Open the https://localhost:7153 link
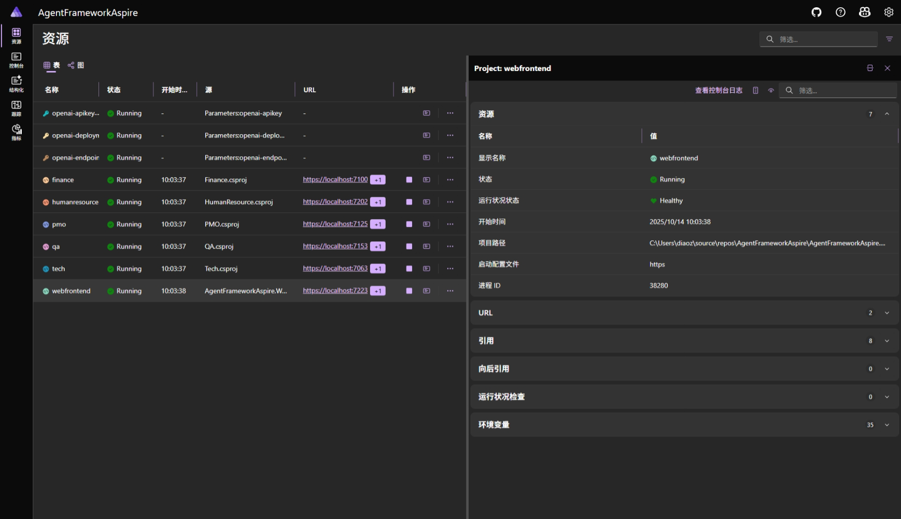Viewport: 901px width, 519px height. click(x=335, y=247)
